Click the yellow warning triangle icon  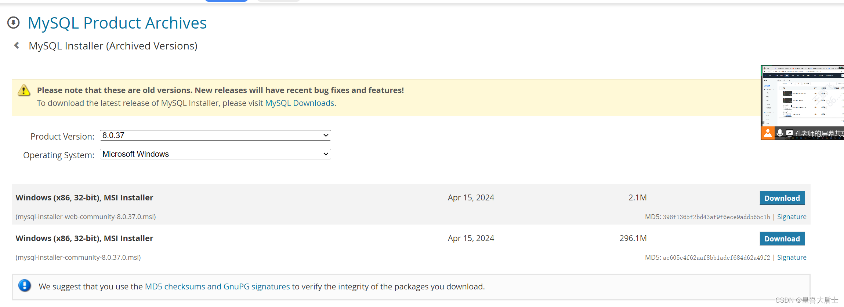click(24, 90)
